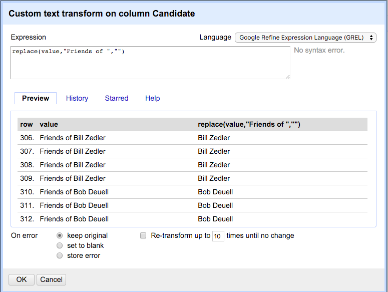Screen dimensions: 388x292
Task: Switch to the Preview tab
Action: tap(36, 98)
